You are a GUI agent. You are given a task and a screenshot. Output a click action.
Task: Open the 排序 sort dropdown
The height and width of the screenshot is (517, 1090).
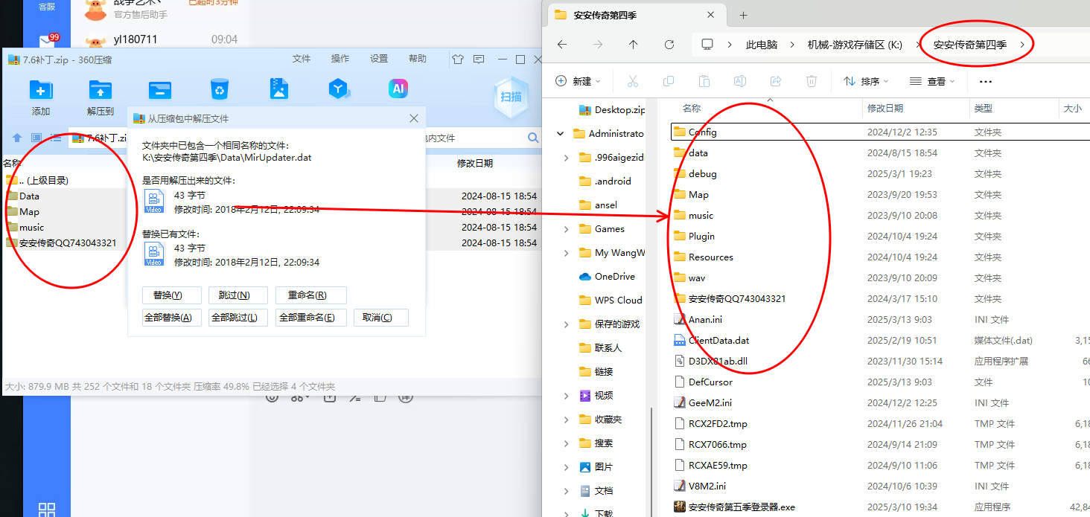coord(867,81)
